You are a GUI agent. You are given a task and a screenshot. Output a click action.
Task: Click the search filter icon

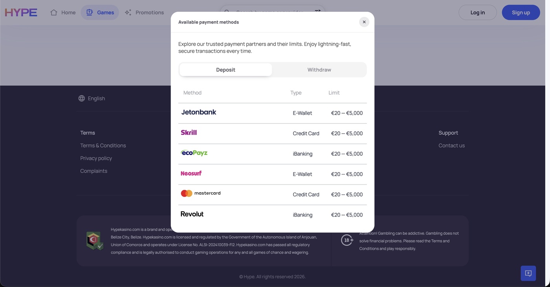pyautogui.click(x=318, y=12)
